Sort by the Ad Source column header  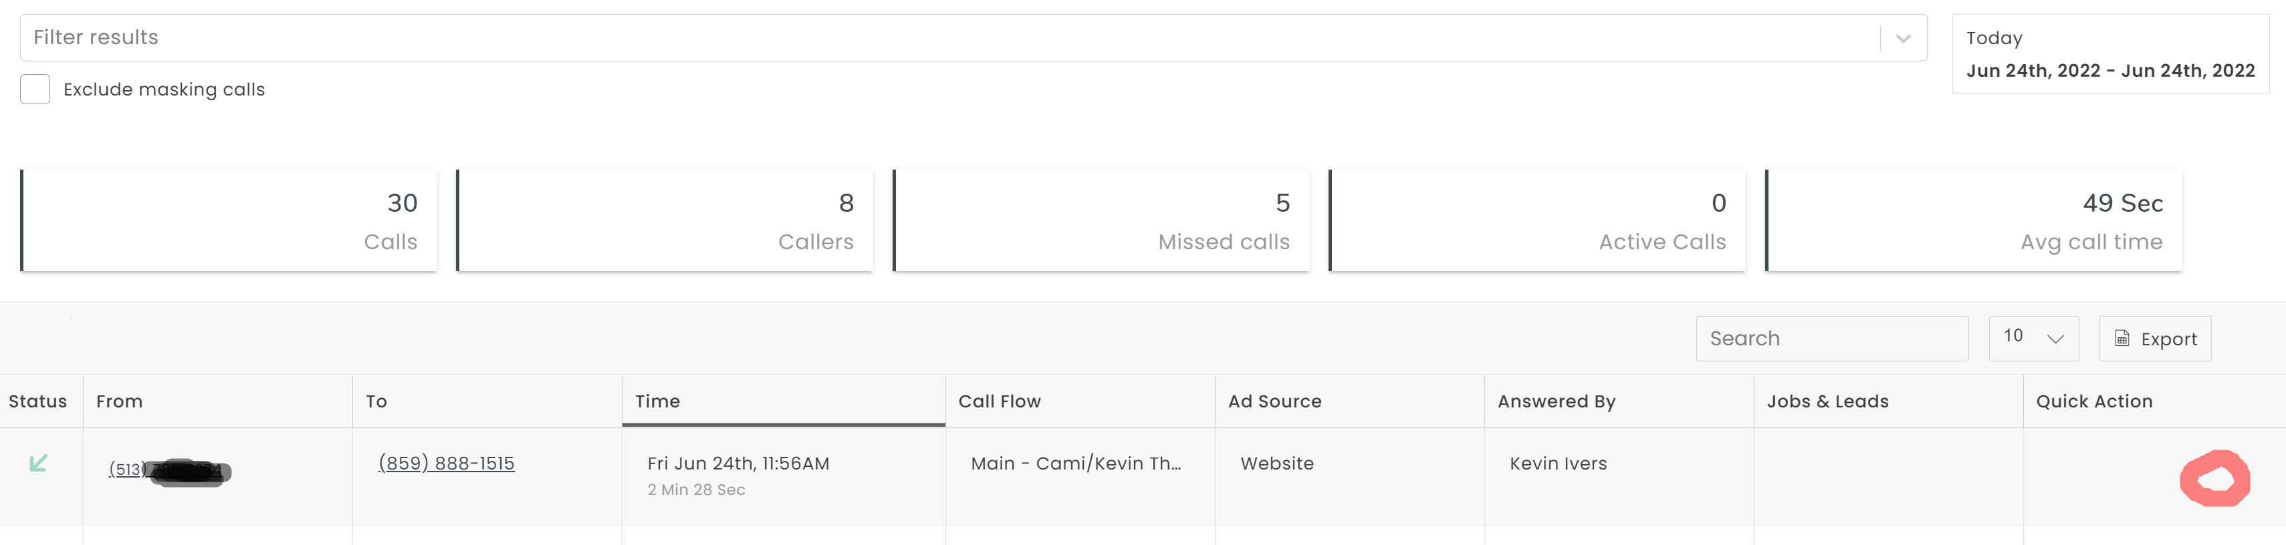pyautogui.click(x=1274, y=401)
